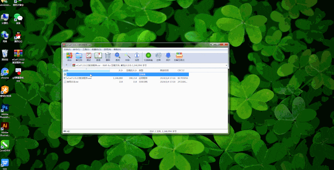This screenshot has height=170, width=334.
Task: Click the 添加 (Add) toolbar icon
Action: pyautogui.click(x=69, y=57)
